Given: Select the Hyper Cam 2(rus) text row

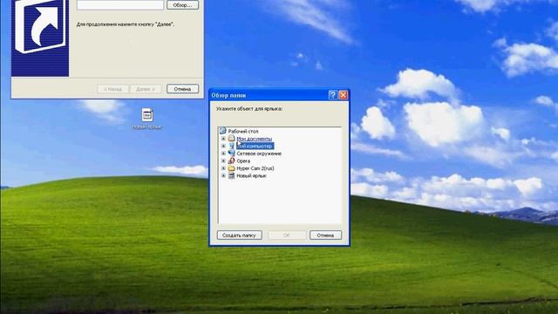Looking at the screenshot, I should 255,168.
